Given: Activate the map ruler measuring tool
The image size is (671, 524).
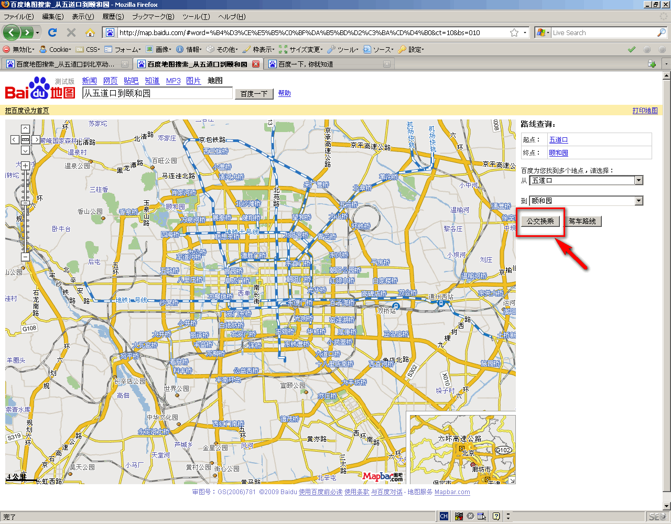Looking at the screenshot, I should tap(25, 139).
